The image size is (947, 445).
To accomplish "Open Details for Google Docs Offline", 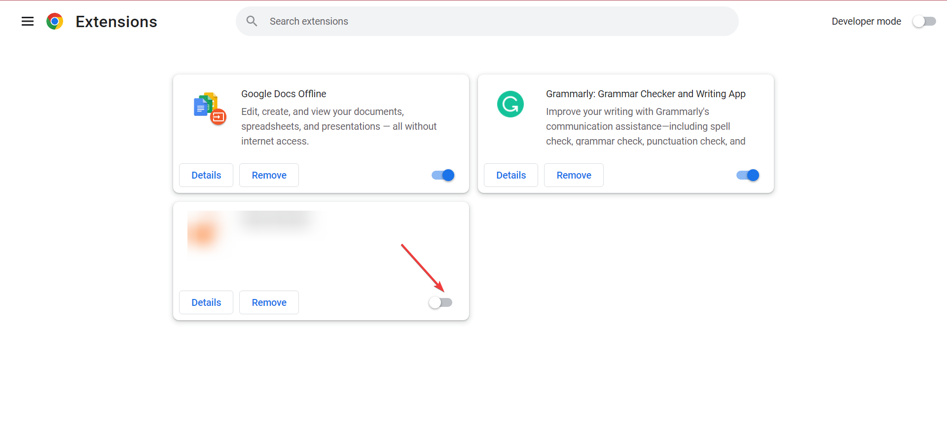I will click(206, 175).
